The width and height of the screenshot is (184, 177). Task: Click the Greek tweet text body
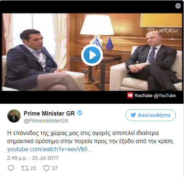click(x=91, y=137)
